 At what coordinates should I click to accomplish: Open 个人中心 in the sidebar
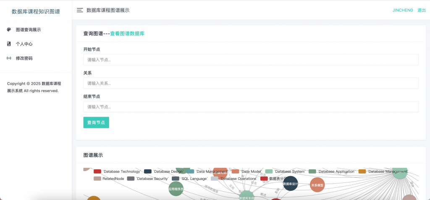click(x=24, y=44)
